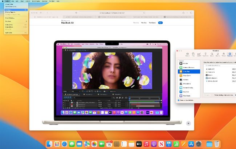Open the Search preferences pane icon
The image size is (236, 149).
(211, 55)
